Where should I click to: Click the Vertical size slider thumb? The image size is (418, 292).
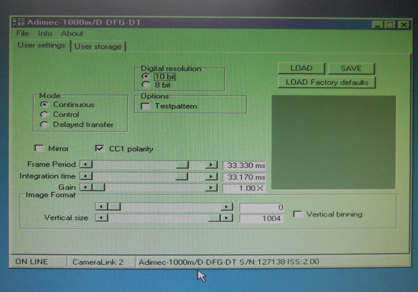tap(214, 218)
